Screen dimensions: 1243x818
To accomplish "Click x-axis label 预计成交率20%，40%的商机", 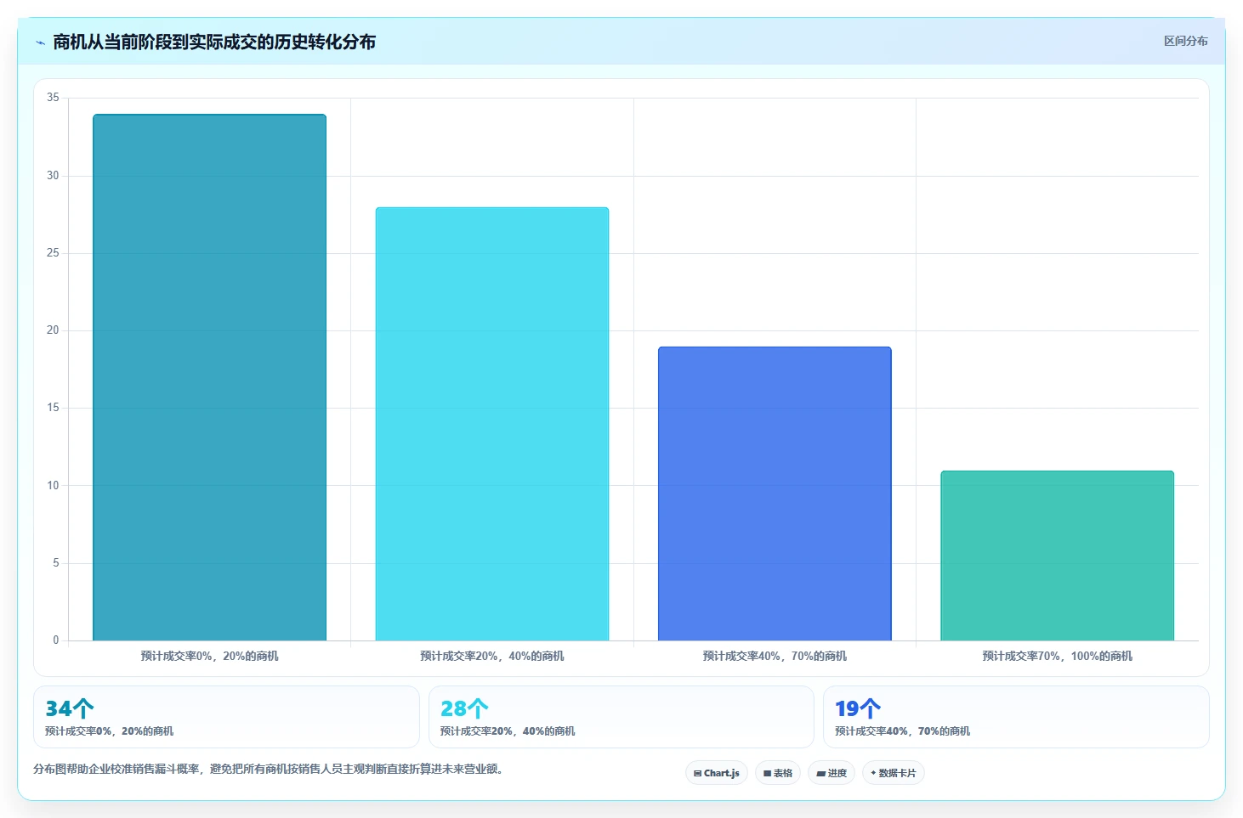I will (492, 656).
